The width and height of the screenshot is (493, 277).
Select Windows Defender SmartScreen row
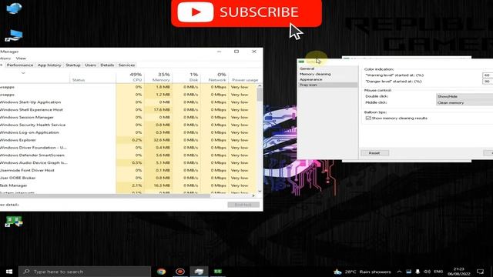[129, 155]
